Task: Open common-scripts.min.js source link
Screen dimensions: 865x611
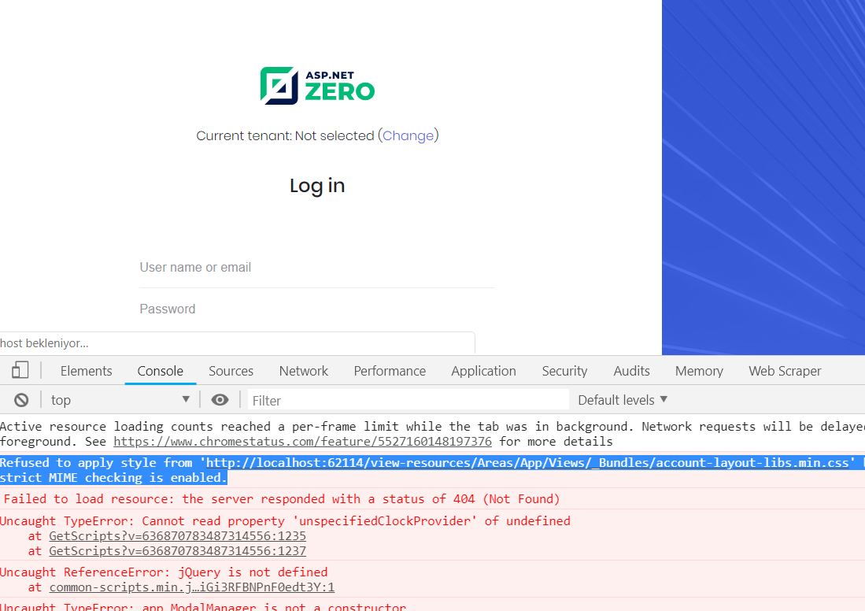Action: [192, 587]
